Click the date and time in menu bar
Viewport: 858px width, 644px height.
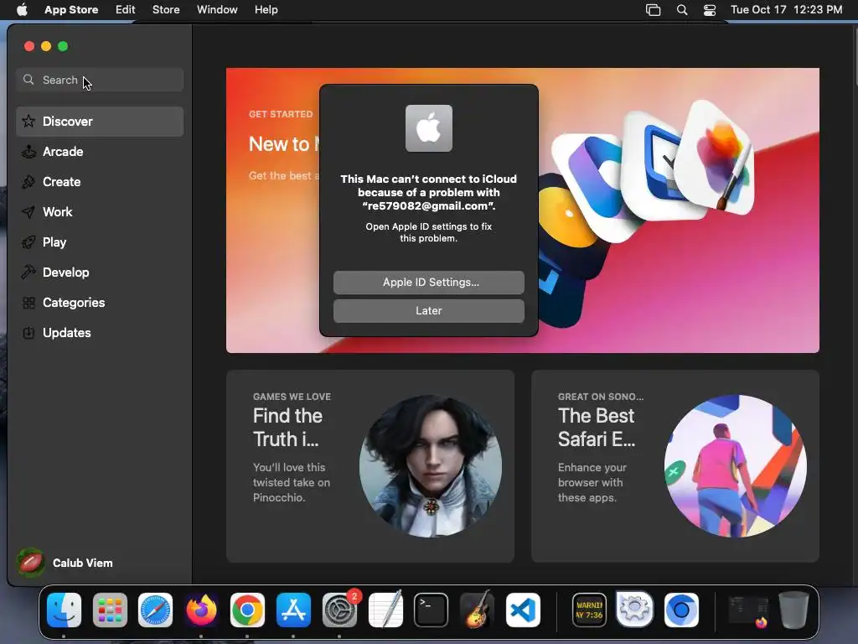[x=786, y=10]
